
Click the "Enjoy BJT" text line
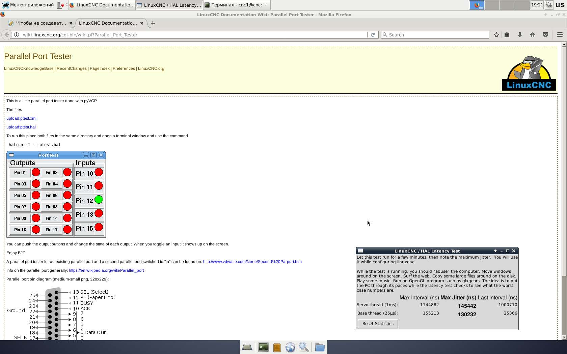click(16, 253)
